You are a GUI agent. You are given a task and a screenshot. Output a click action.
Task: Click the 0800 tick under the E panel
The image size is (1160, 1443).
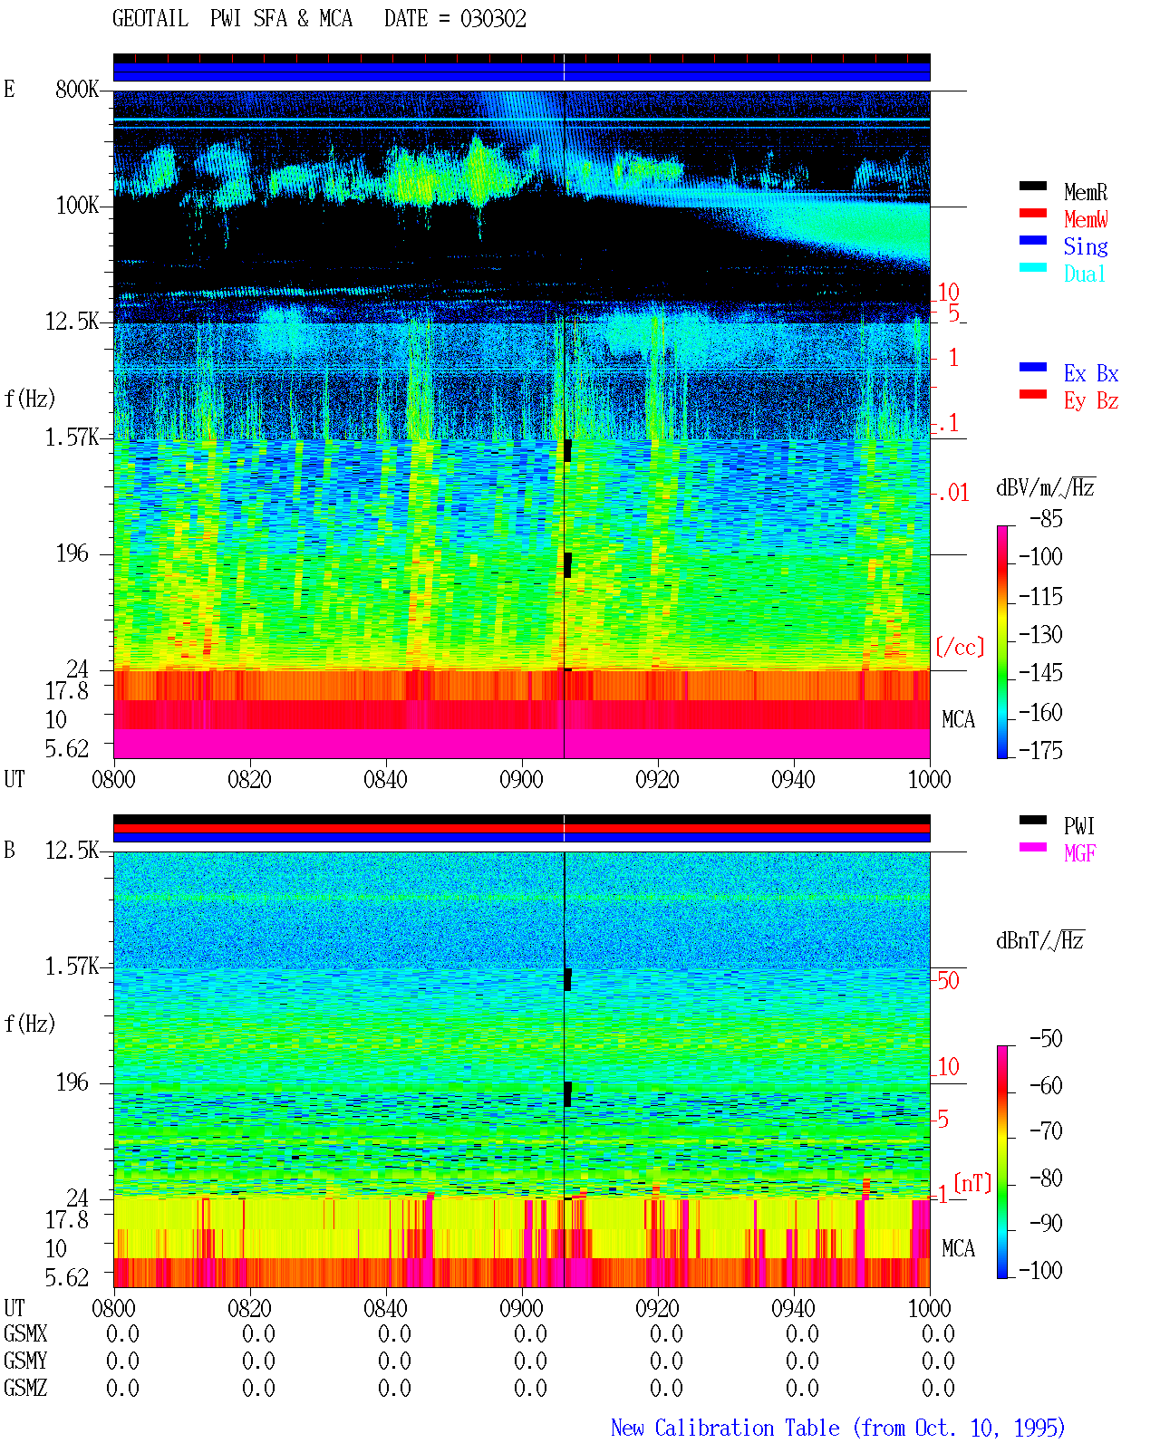[113, 779]
